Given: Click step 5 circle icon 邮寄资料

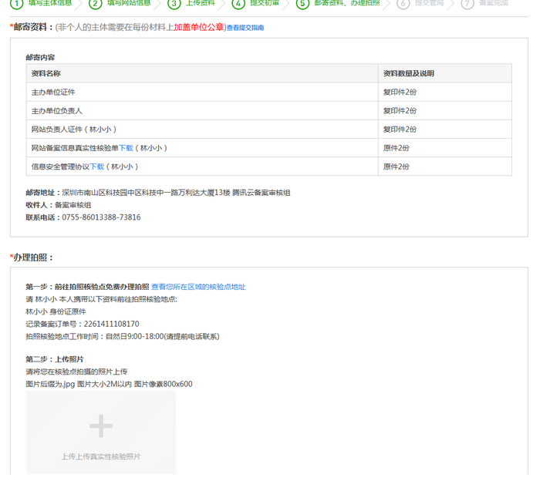Looking at the screenshot, I should point(302,3).
